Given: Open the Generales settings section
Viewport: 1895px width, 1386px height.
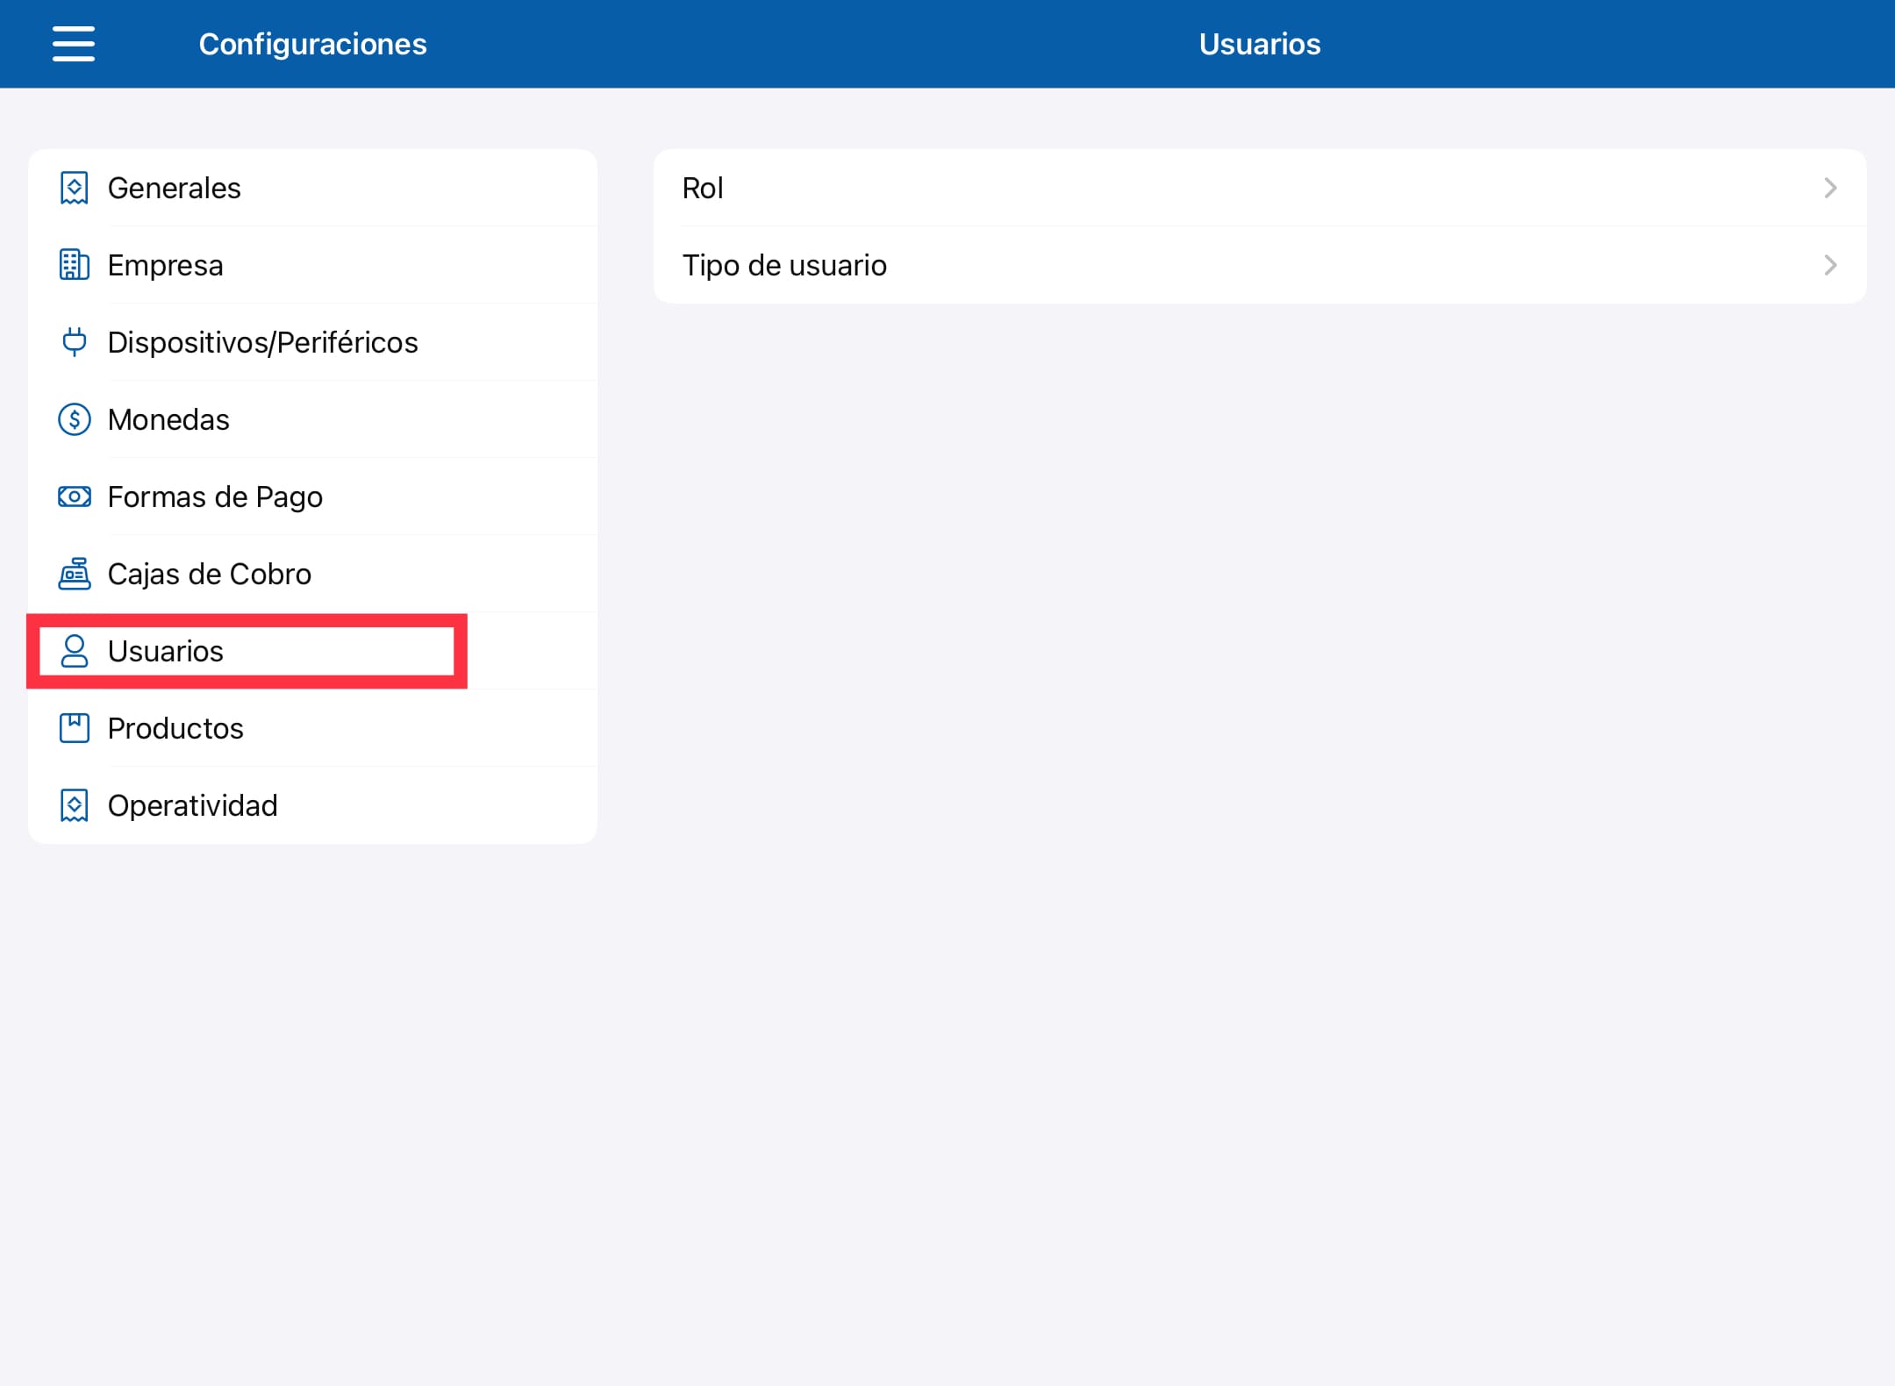Looking at the screenshot, I should point(312,188).
